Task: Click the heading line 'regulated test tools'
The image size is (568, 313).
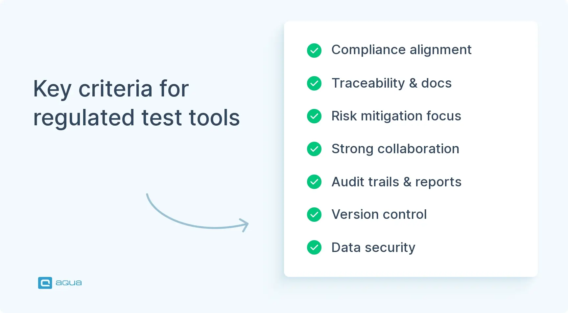Action: [136, 118]
